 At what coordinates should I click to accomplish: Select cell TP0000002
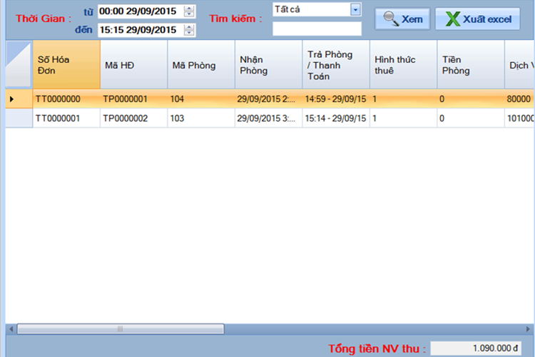(x=134, y=119)
